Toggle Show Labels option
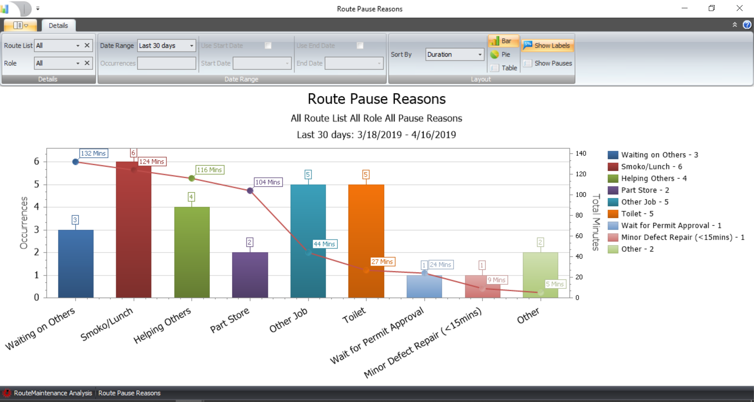 pos(547,46)
